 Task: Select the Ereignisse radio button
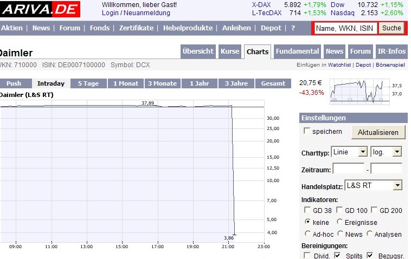pos(339,222)
